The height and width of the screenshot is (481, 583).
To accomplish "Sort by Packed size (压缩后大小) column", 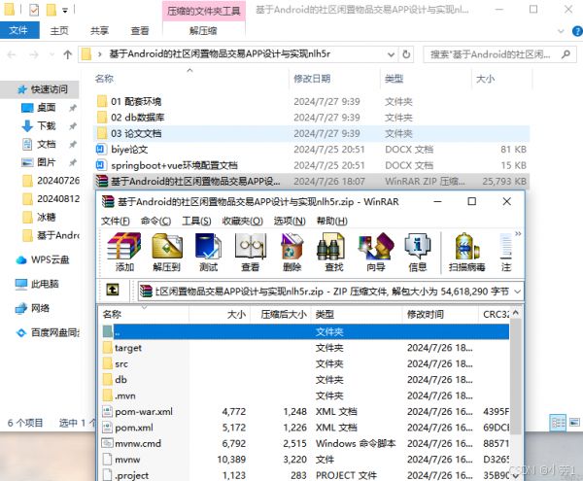I will (x=282, y=315).
